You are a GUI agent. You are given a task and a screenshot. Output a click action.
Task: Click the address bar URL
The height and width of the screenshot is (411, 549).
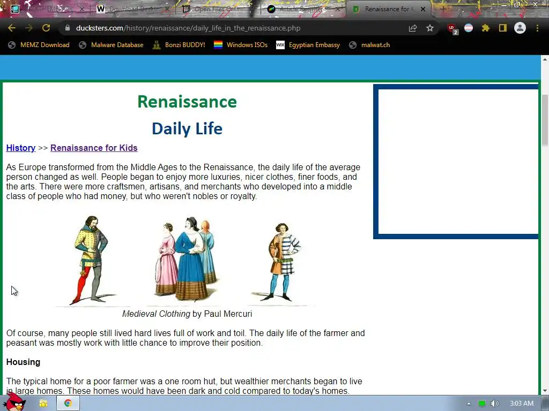pyautogui.click(x=188, y=28)
